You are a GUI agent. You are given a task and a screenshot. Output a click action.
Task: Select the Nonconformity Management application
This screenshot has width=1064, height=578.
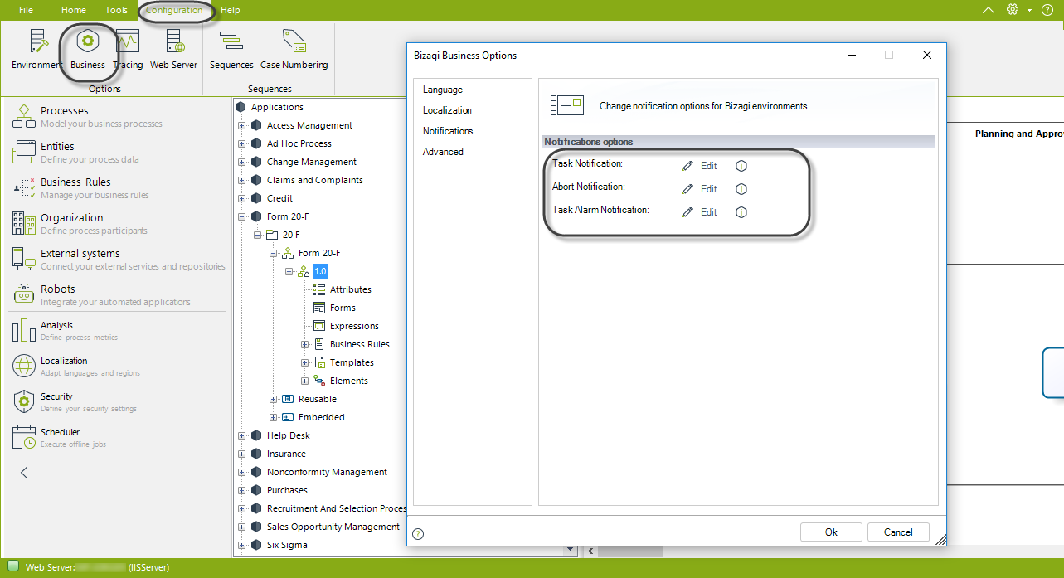tap(327, 473)
